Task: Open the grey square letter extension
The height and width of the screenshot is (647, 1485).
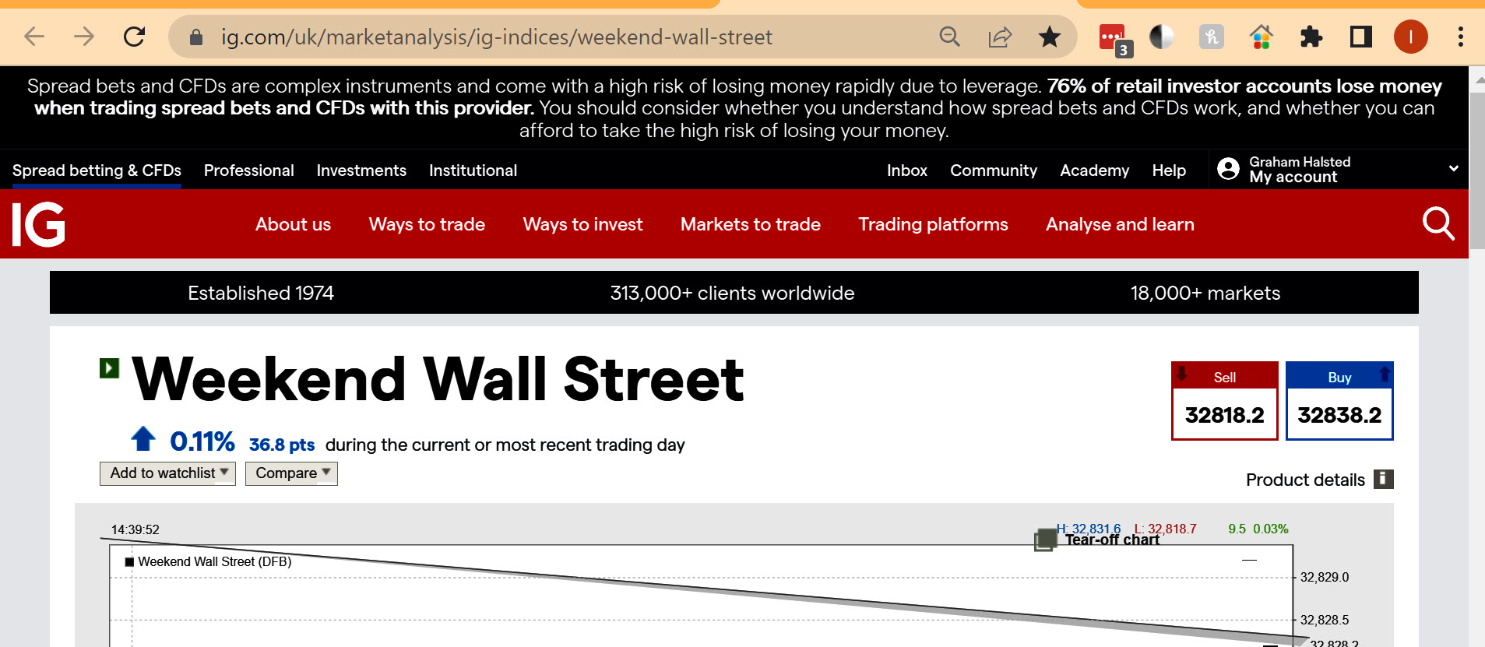Action: pyautogui.click(x=1211, y=37)
